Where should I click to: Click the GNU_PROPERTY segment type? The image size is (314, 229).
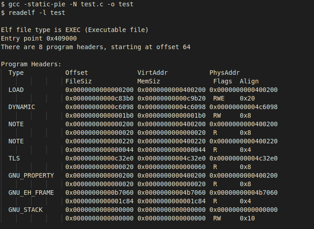point(31,175)
